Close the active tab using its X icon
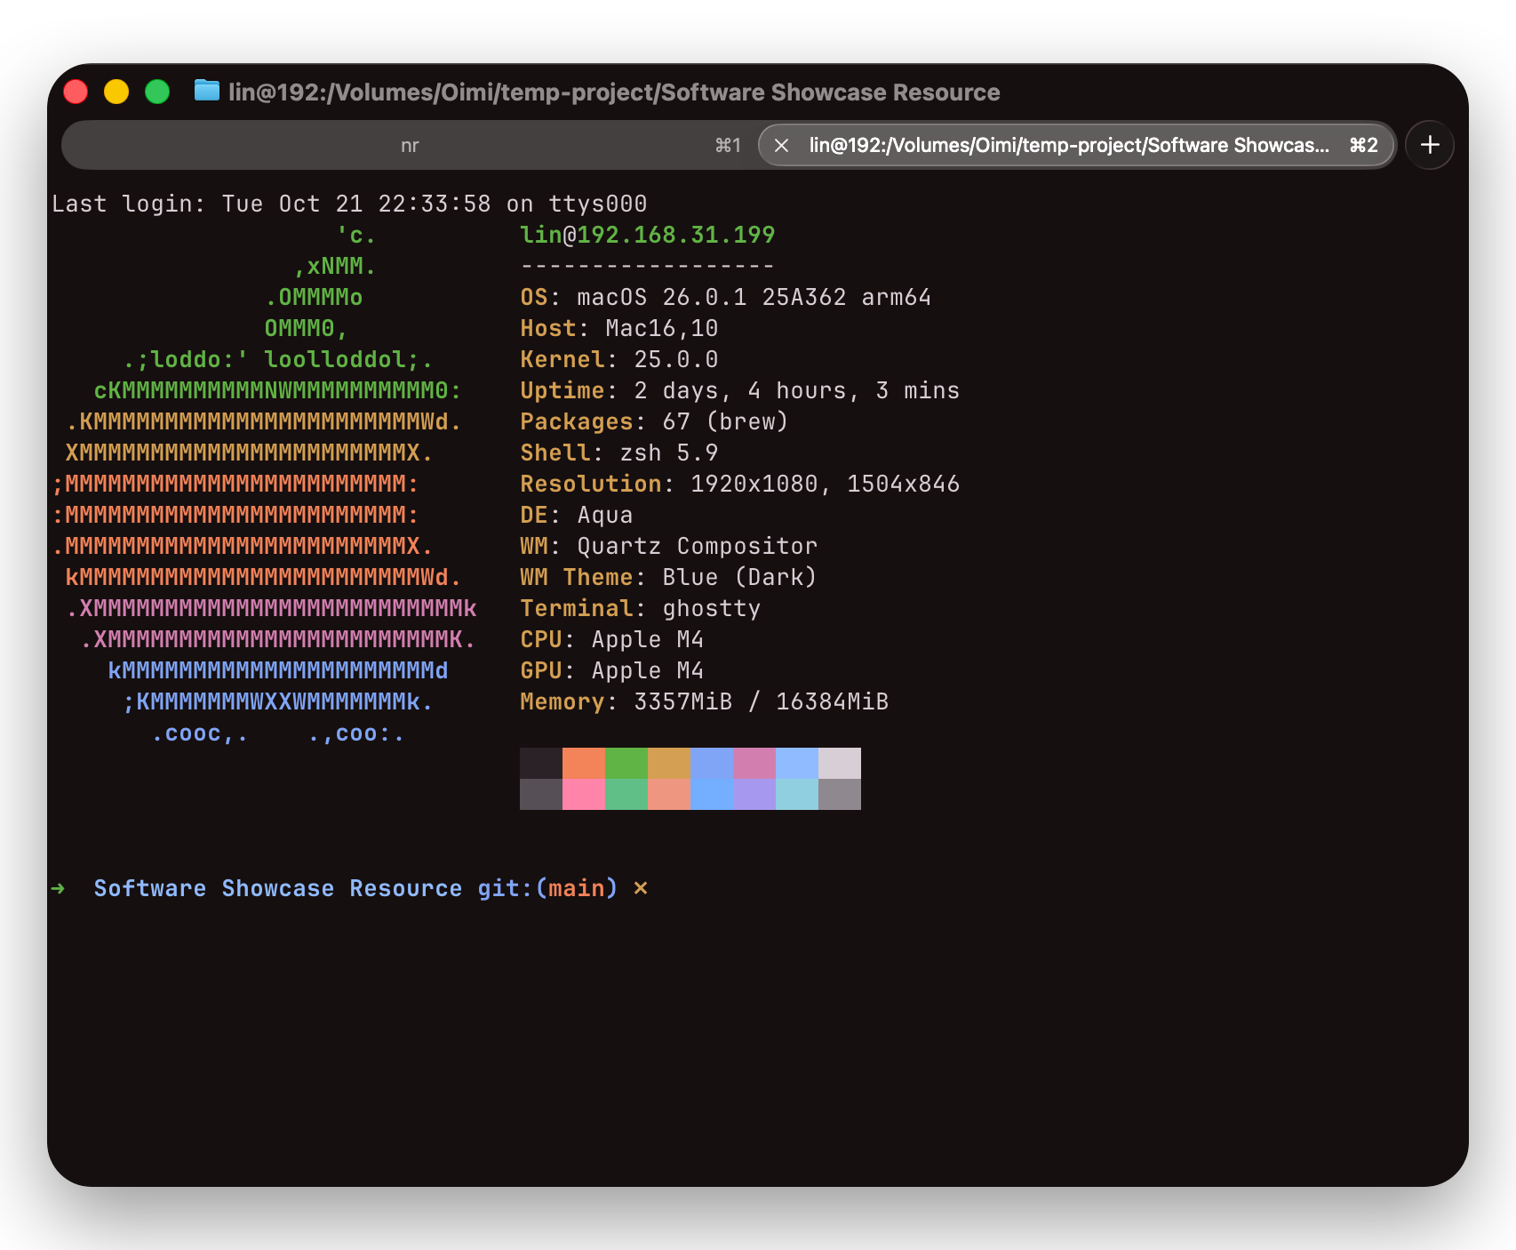 (x=781, y=145)
